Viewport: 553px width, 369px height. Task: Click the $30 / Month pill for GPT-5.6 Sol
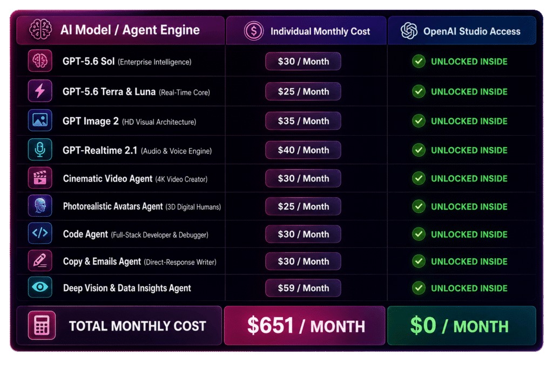point(304,62)
